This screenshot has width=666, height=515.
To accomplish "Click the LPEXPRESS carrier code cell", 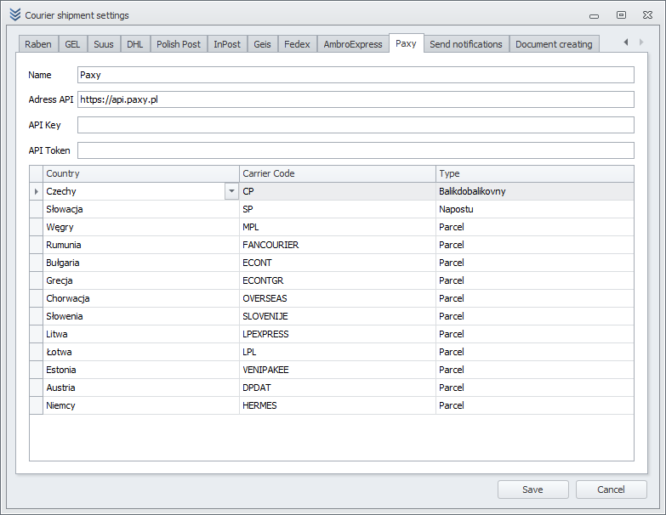I will click(x=338, y=334).
